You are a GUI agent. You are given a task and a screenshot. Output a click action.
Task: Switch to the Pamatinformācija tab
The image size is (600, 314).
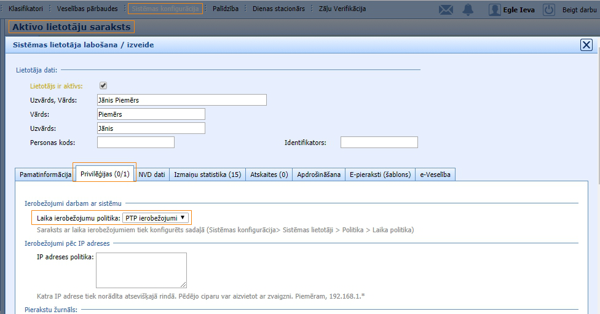pos(45,175)
